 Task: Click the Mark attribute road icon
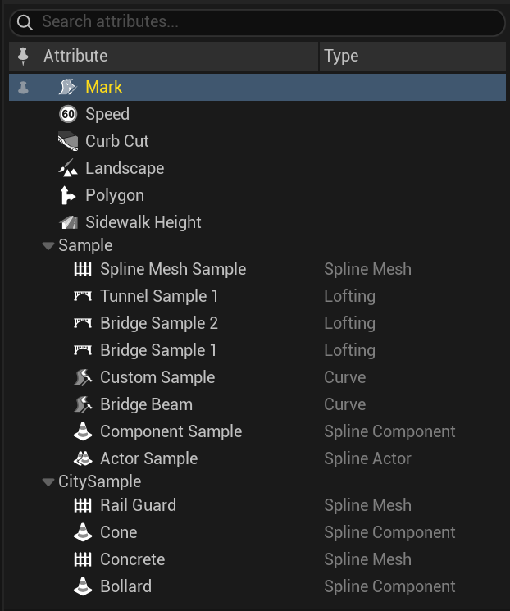[x=68, y=87]
